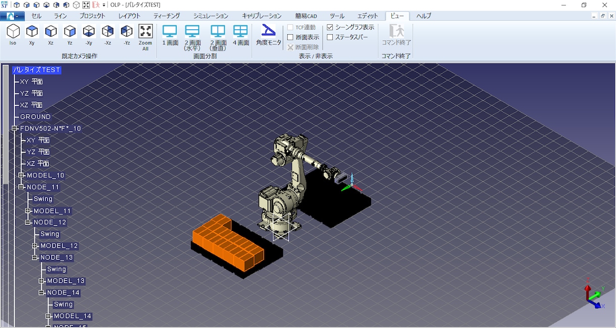Collapse NODE_13 tree node
616x328 pixels.
[35, 257]
